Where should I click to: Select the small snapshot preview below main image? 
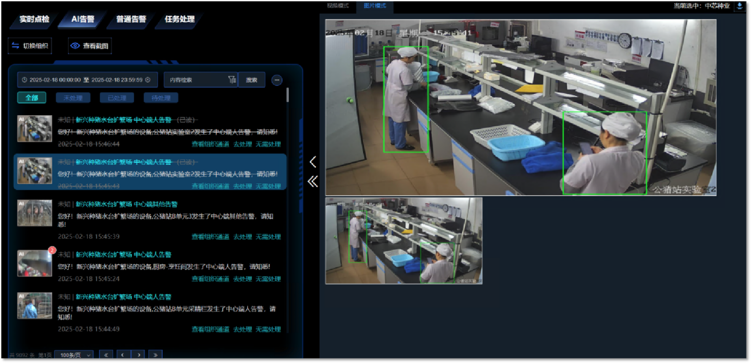pyautogui.click(x=404, y=241)
